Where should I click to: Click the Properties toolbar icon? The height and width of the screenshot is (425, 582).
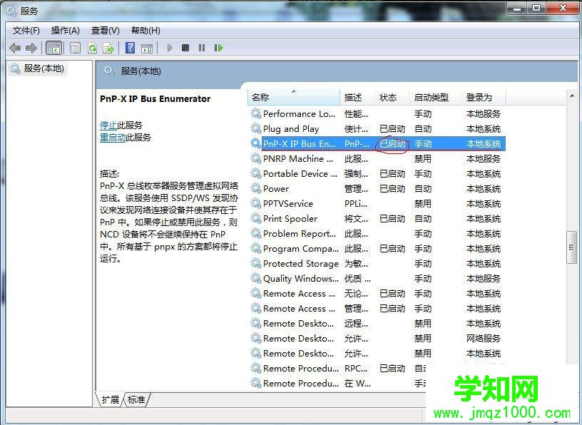(x=74, y=48)
